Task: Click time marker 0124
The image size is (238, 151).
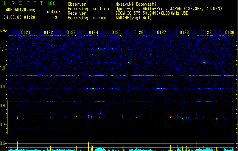Action: tap(94, 32)
